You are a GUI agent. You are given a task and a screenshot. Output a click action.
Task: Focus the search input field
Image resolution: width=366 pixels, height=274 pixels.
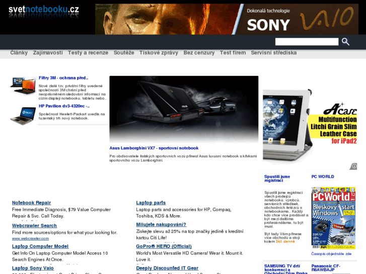(307, 42)
